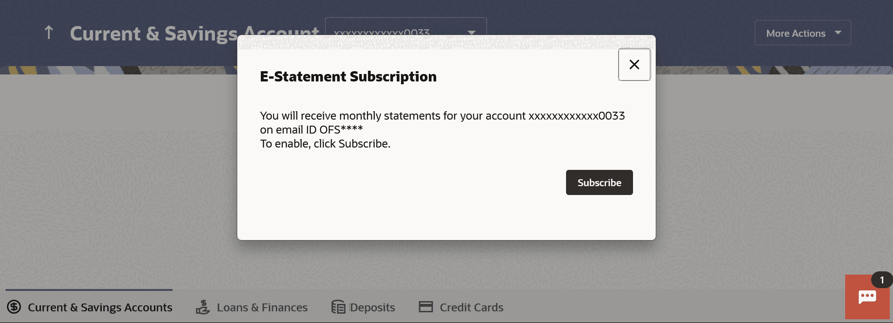Screen dimensions: 893x323
Task: Click the account selector dropdown arrow
Action: click(x=472, y=32)
